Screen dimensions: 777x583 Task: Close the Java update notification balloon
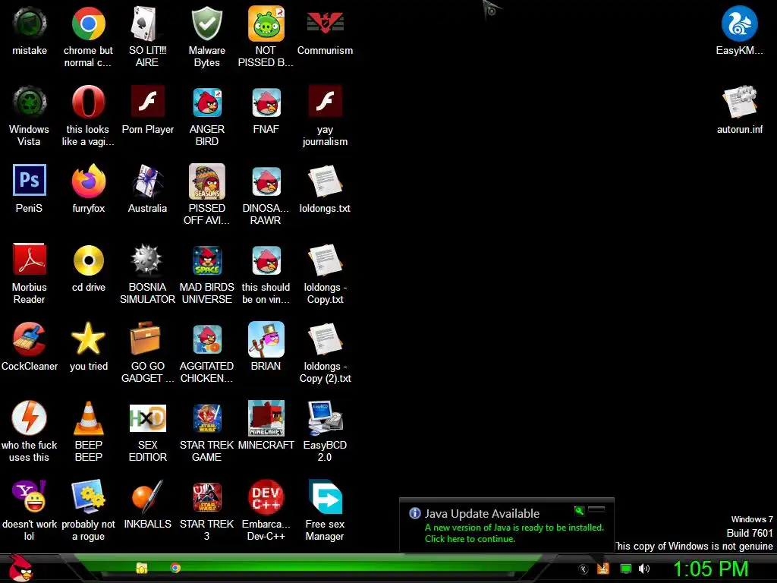coord(596,509)
